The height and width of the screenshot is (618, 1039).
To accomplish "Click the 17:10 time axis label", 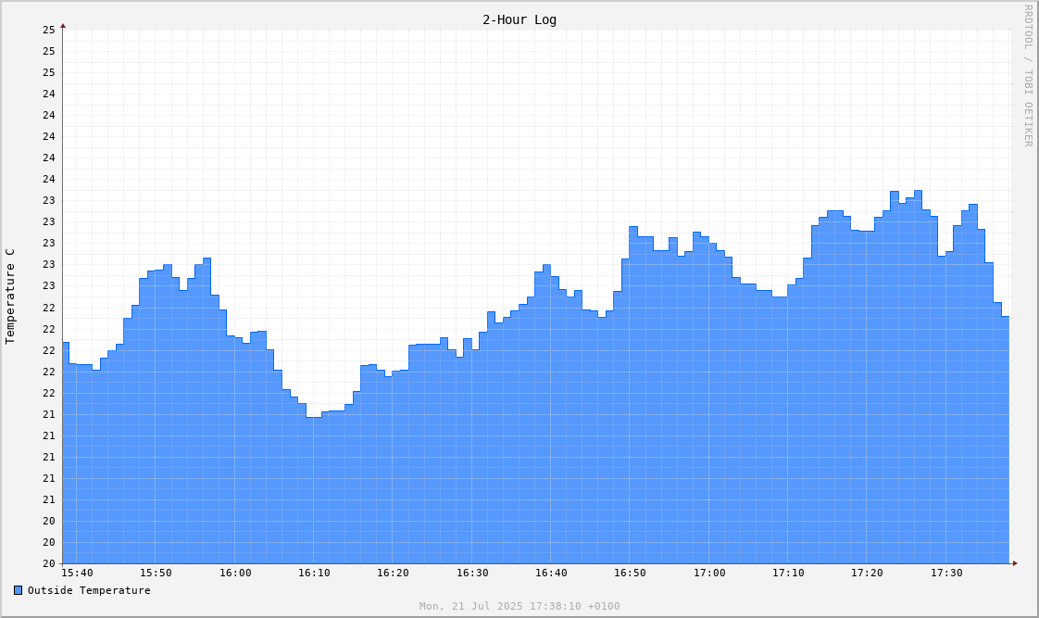I will (789, 573).
